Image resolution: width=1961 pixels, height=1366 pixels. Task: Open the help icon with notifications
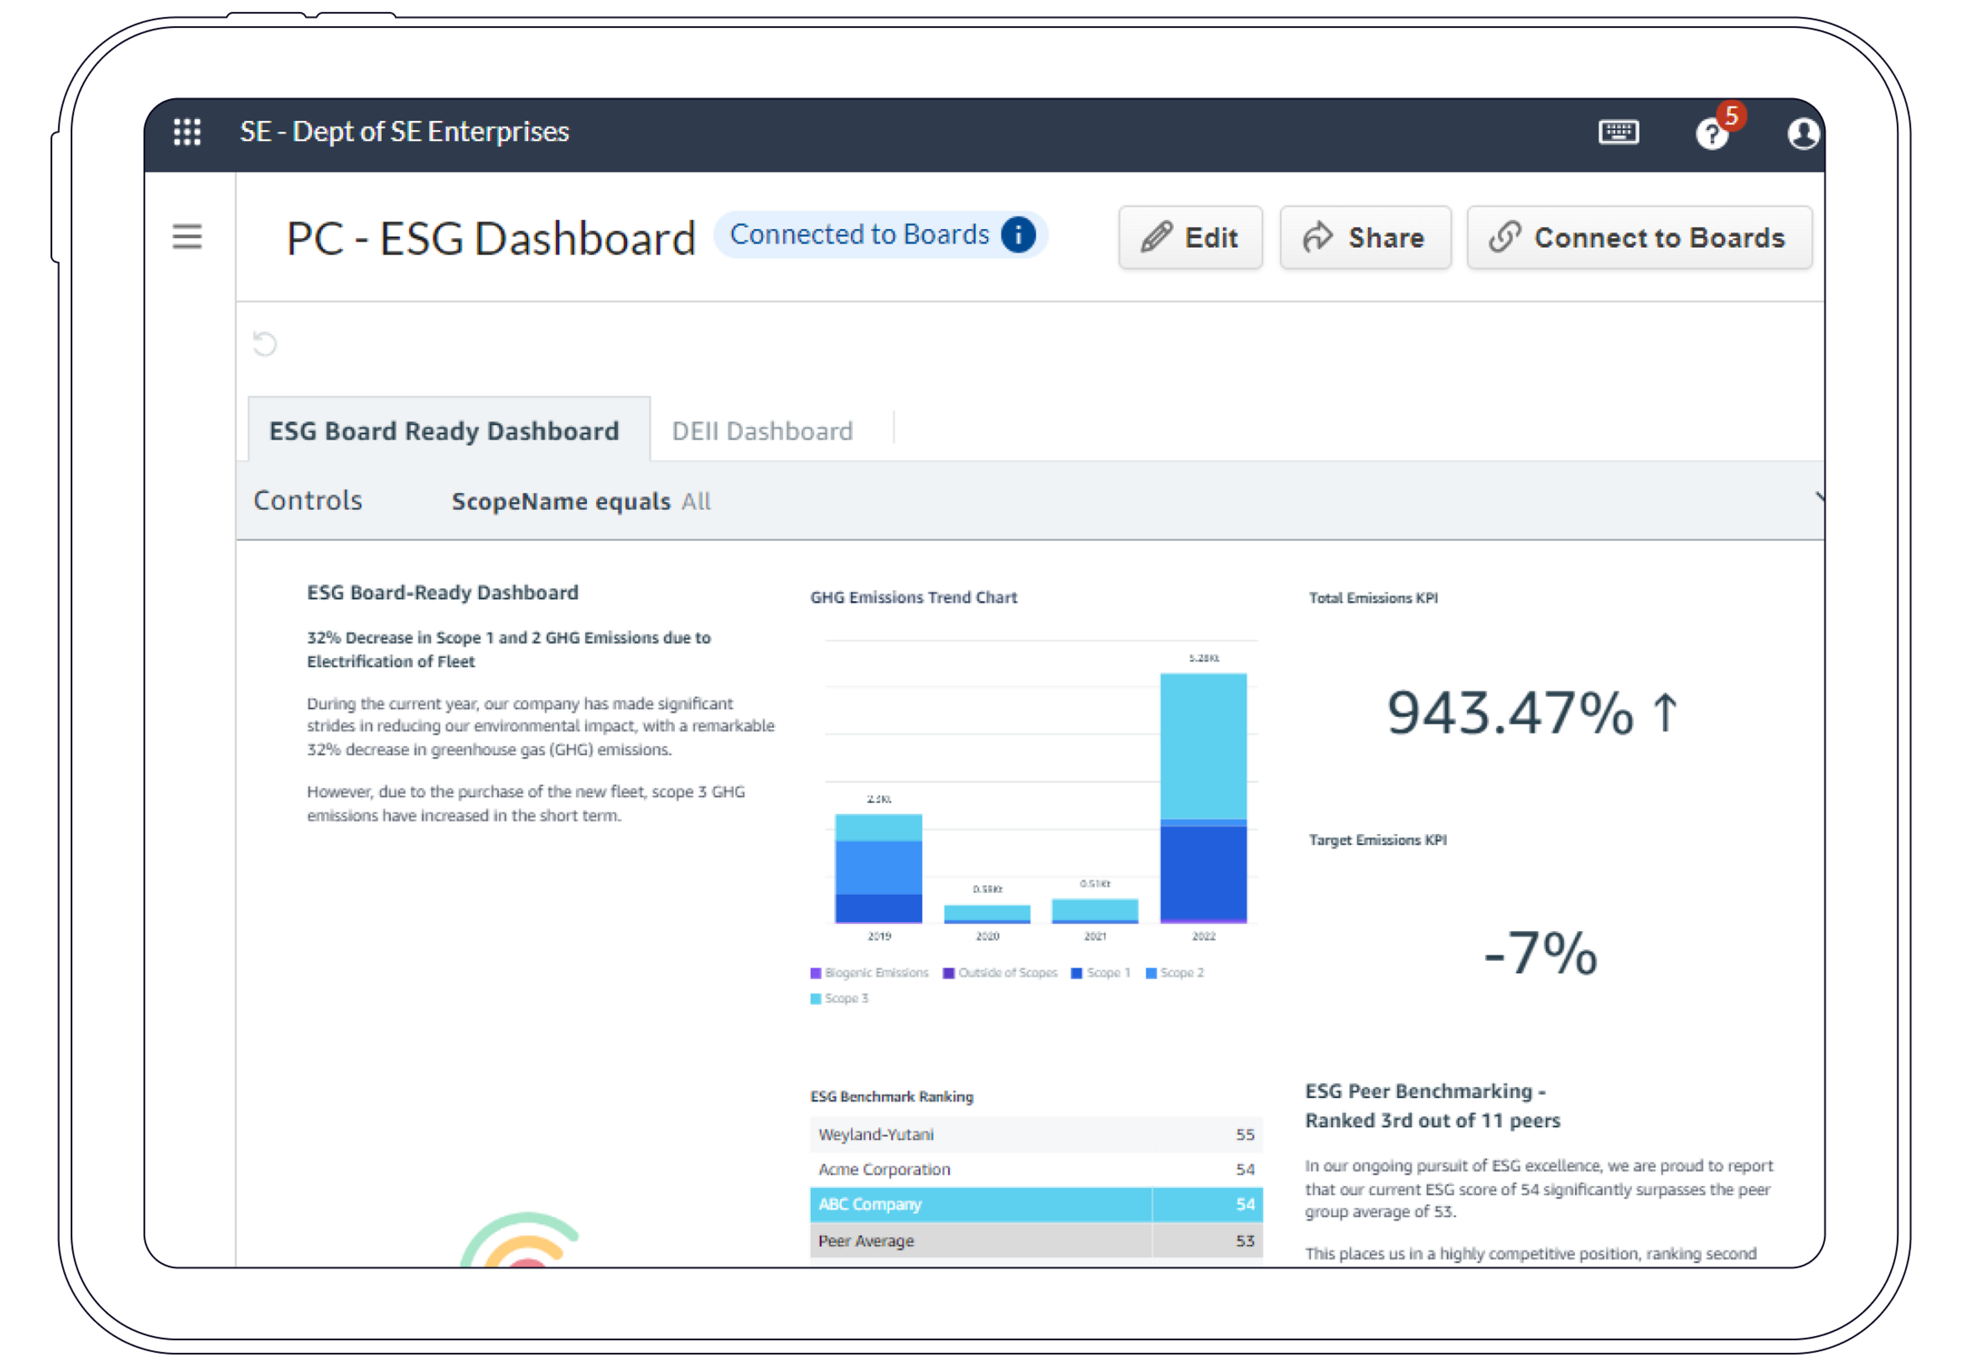point(1712,133)
